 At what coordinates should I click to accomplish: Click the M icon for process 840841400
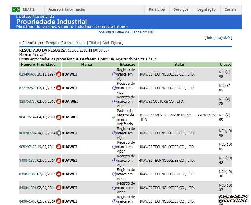(59, 201)
